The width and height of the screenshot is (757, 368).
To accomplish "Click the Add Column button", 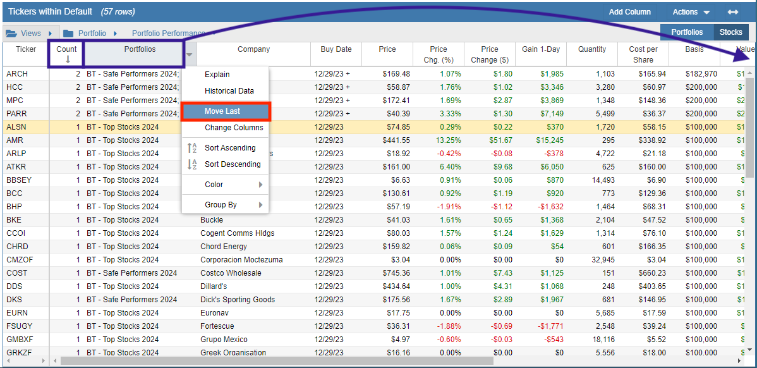I will 629,12.
